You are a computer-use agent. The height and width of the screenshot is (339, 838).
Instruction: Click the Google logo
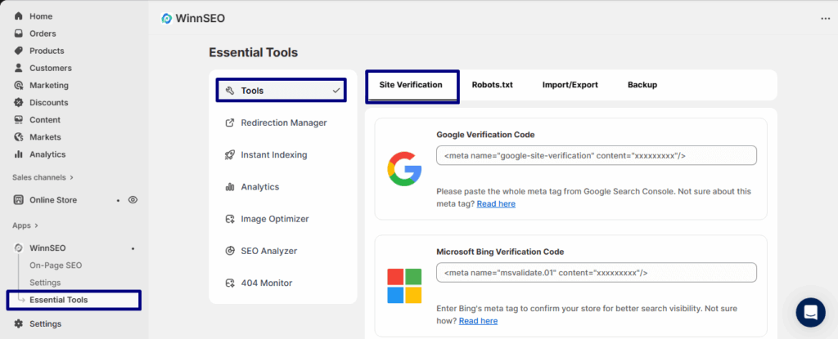pos(404,169)
